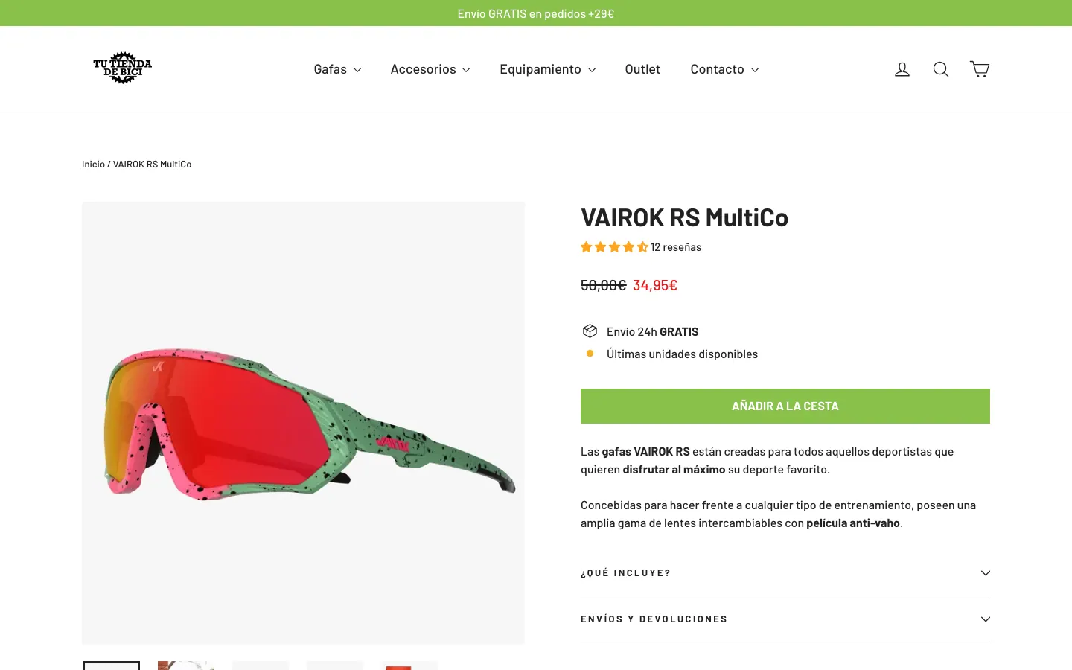The width and height of the screenshot is (1072, 670).
Task: Click the free shipping announcement banner
Action: click(x=536, y=13)
